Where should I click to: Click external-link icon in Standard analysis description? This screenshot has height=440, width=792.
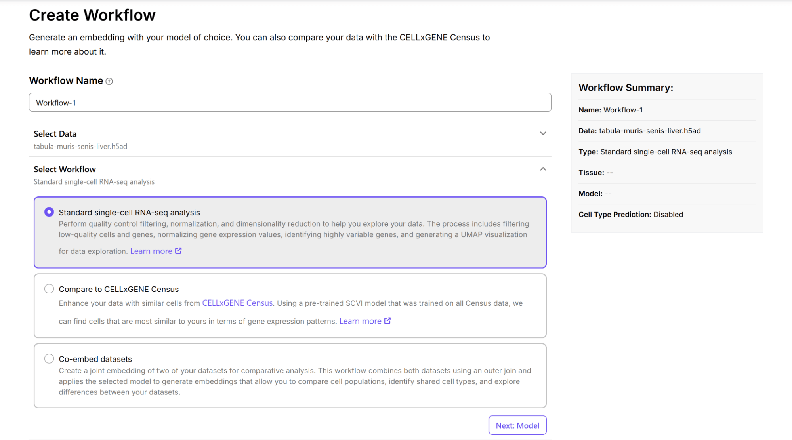pos(178,251)
